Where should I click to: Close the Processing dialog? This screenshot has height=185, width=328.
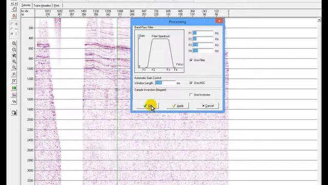(219, 21)
